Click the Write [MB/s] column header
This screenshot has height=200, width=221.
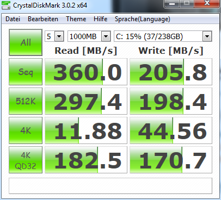pyautogui.click(x=171, y=51)
